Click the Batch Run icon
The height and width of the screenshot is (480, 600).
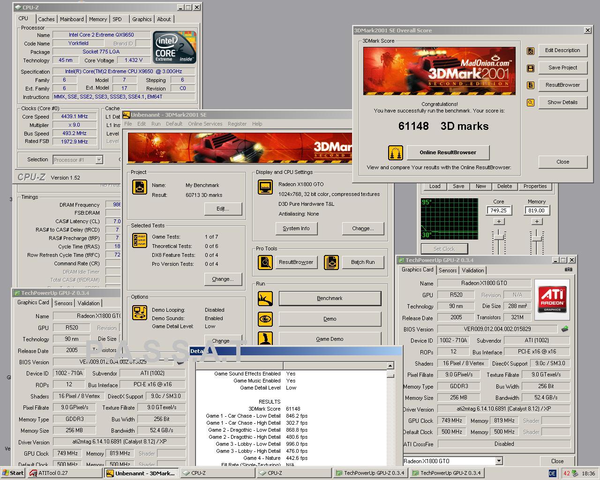click(331, 262)
